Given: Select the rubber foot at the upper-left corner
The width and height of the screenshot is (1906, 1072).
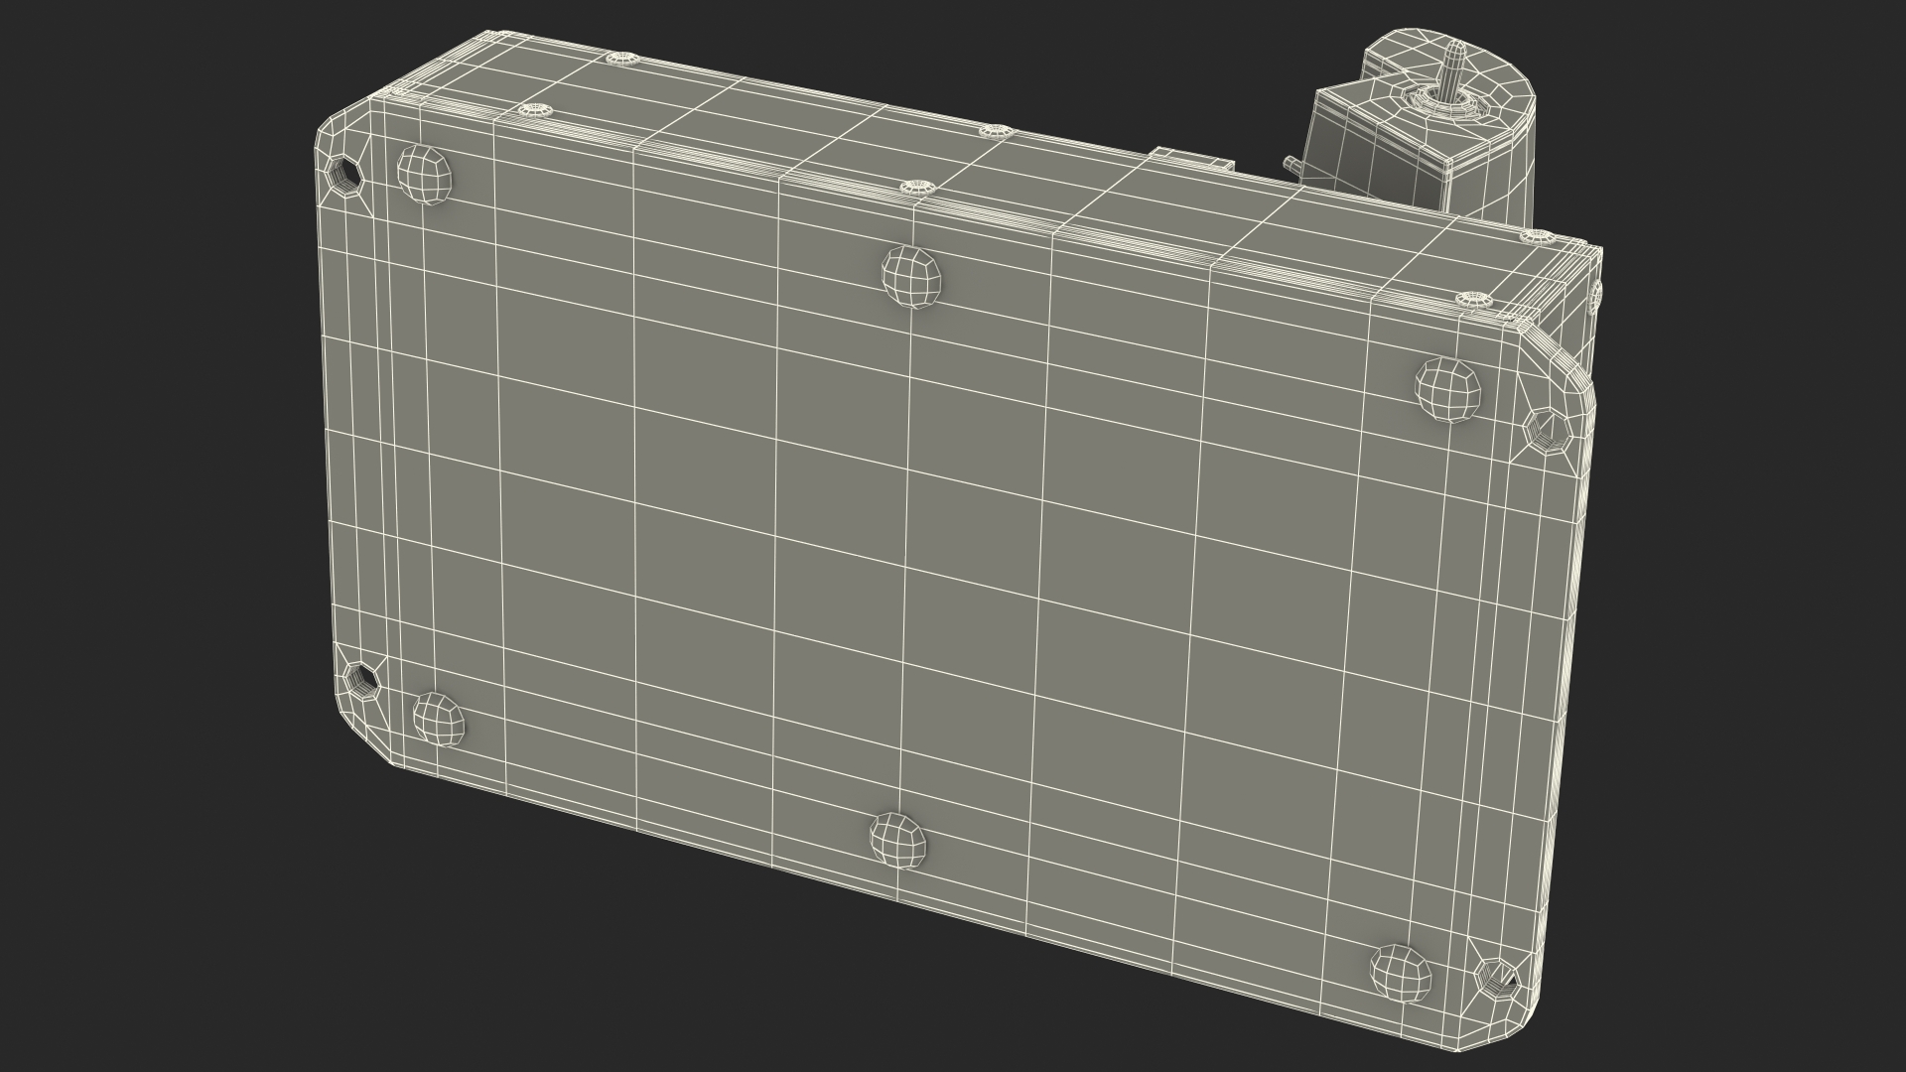Looking at the screenshot, I should click(424, 175).
